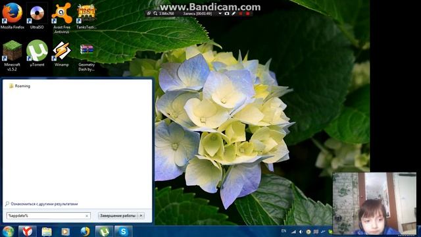The width and height of the screenshot is (421, 237).
Task: Select the Avast Free Antivirus shortcut
Action: [61, 18]
